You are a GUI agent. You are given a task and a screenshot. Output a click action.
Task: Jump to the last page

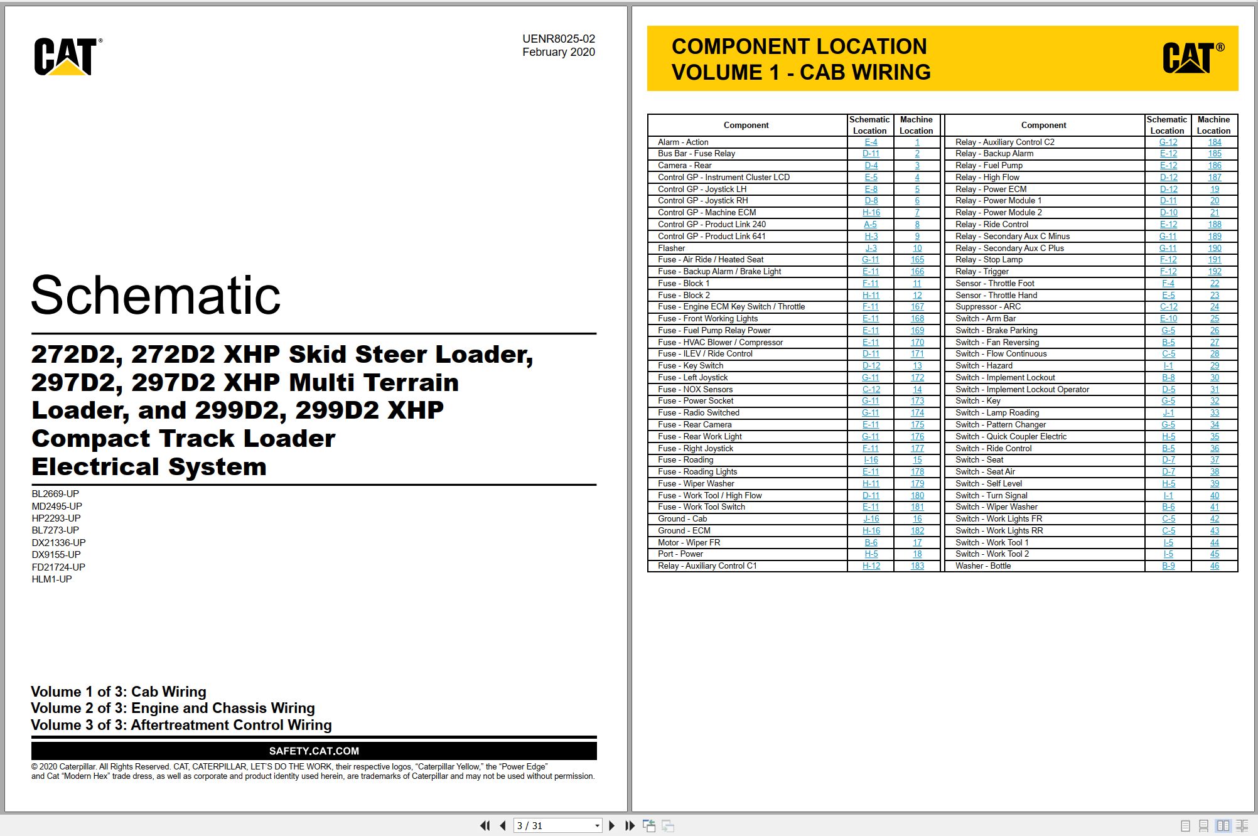[x=630, y=826]
